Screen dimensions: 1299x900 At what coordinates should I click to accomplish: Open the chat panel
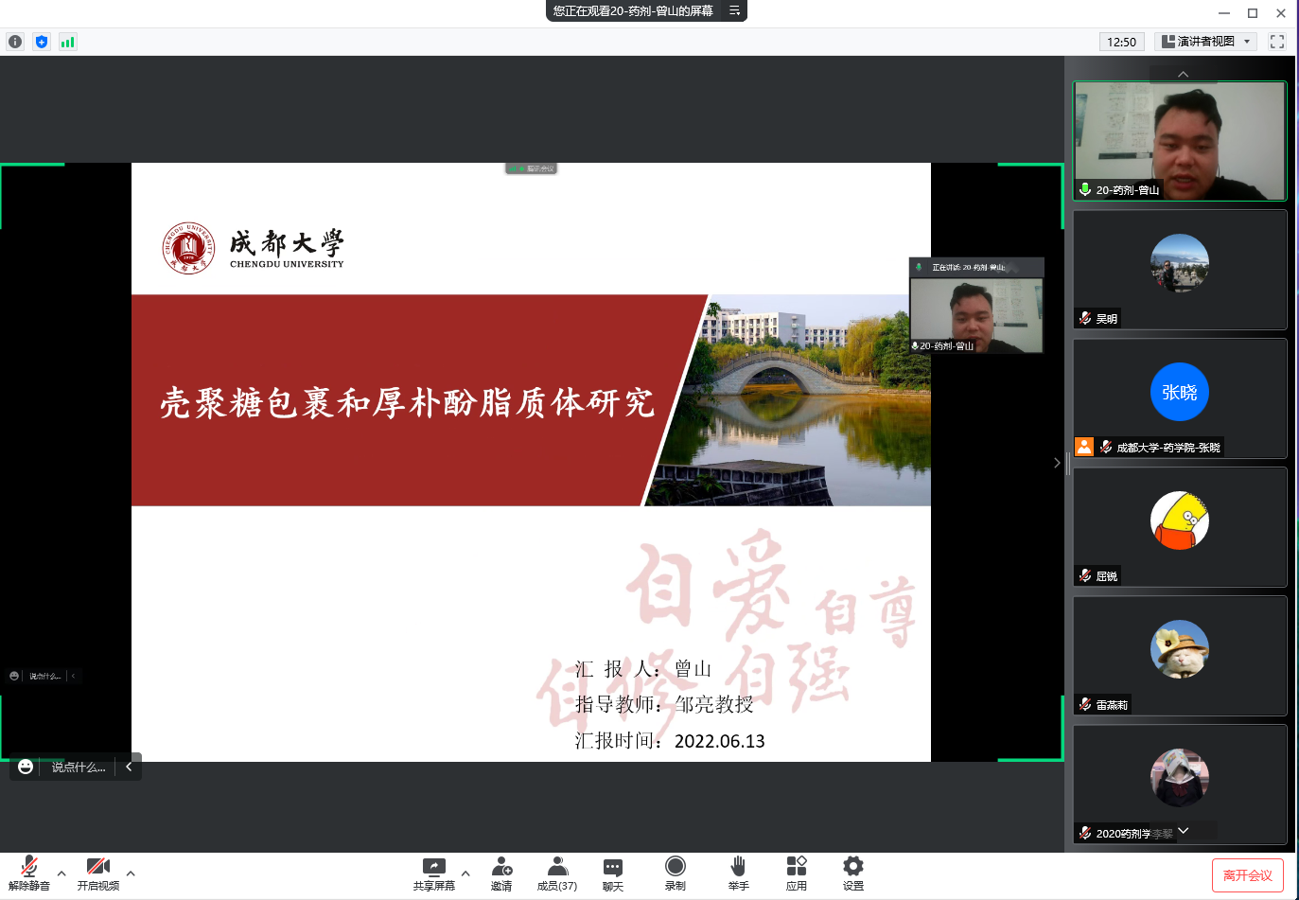point(613,874)
